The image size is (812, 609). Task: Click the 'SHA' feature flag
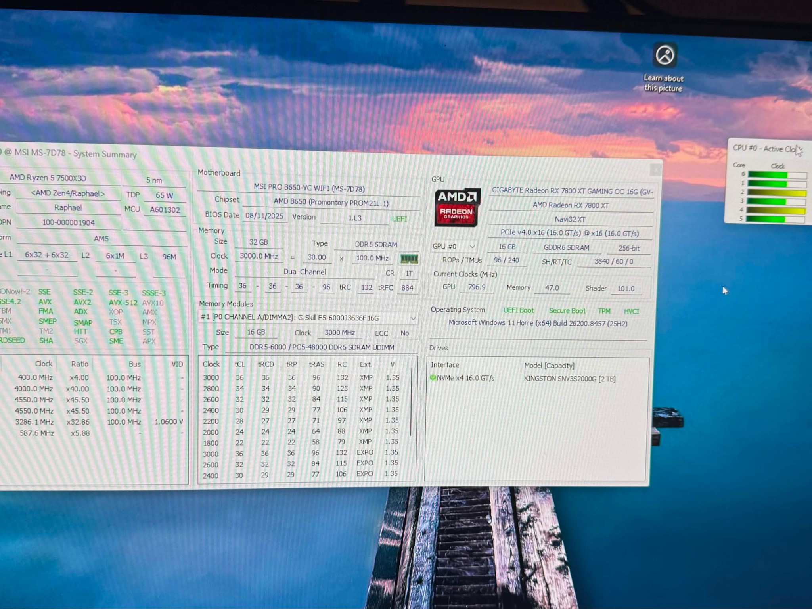click(46, 340)
